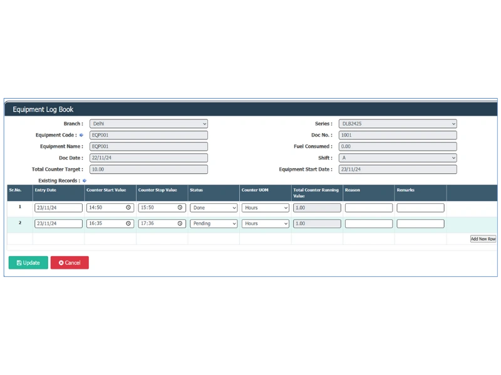The width and height of the screenshot is (501, 375).
Task: Select the Fuel Consumed input field
Action: pyautogui.click(x=396, y=146)
